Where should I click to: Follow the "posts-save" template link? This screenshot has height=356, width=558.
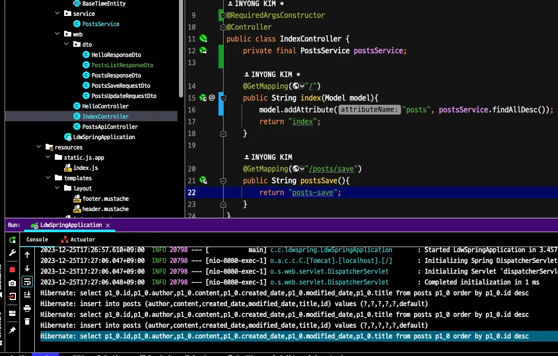313,193
